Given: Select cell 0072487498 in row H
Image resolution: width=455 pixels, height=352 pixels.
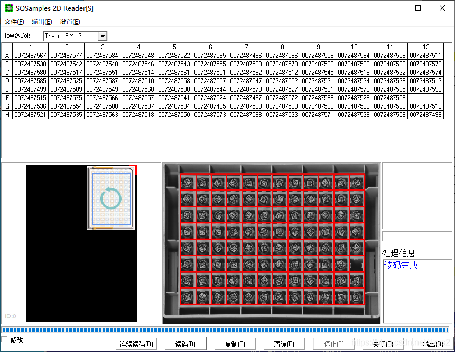Looking at the screenshot, I should point(426,114).
